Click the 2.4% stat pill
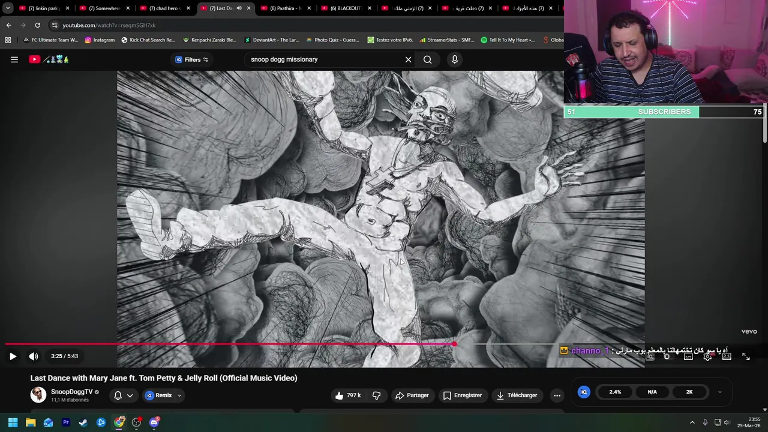 [615, 392]
